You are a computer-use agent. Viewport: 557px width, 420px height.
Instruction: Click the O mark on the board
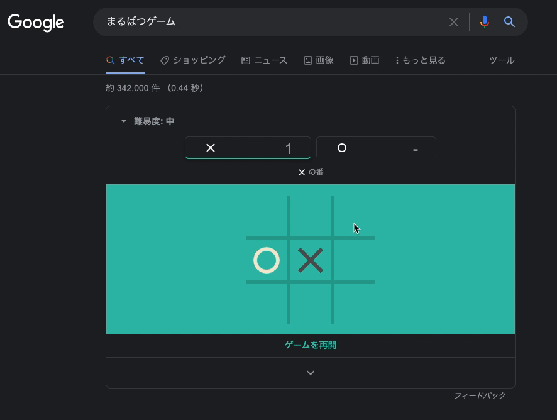[x=267, y=260]
